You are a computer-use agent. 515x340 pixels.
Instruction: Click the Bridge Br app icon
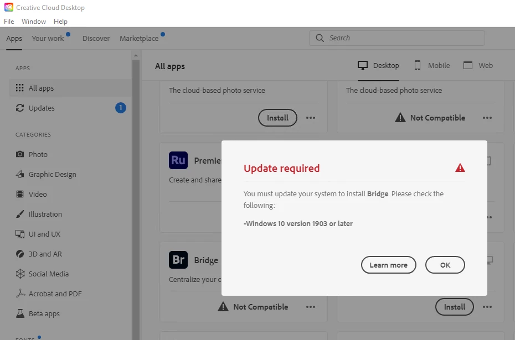point(178,260)
